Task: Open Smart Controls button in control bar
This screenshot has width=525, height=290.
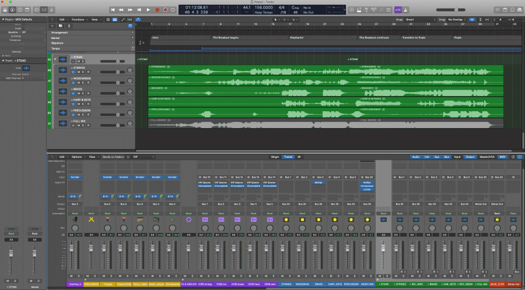Action: tap(37, 10)
